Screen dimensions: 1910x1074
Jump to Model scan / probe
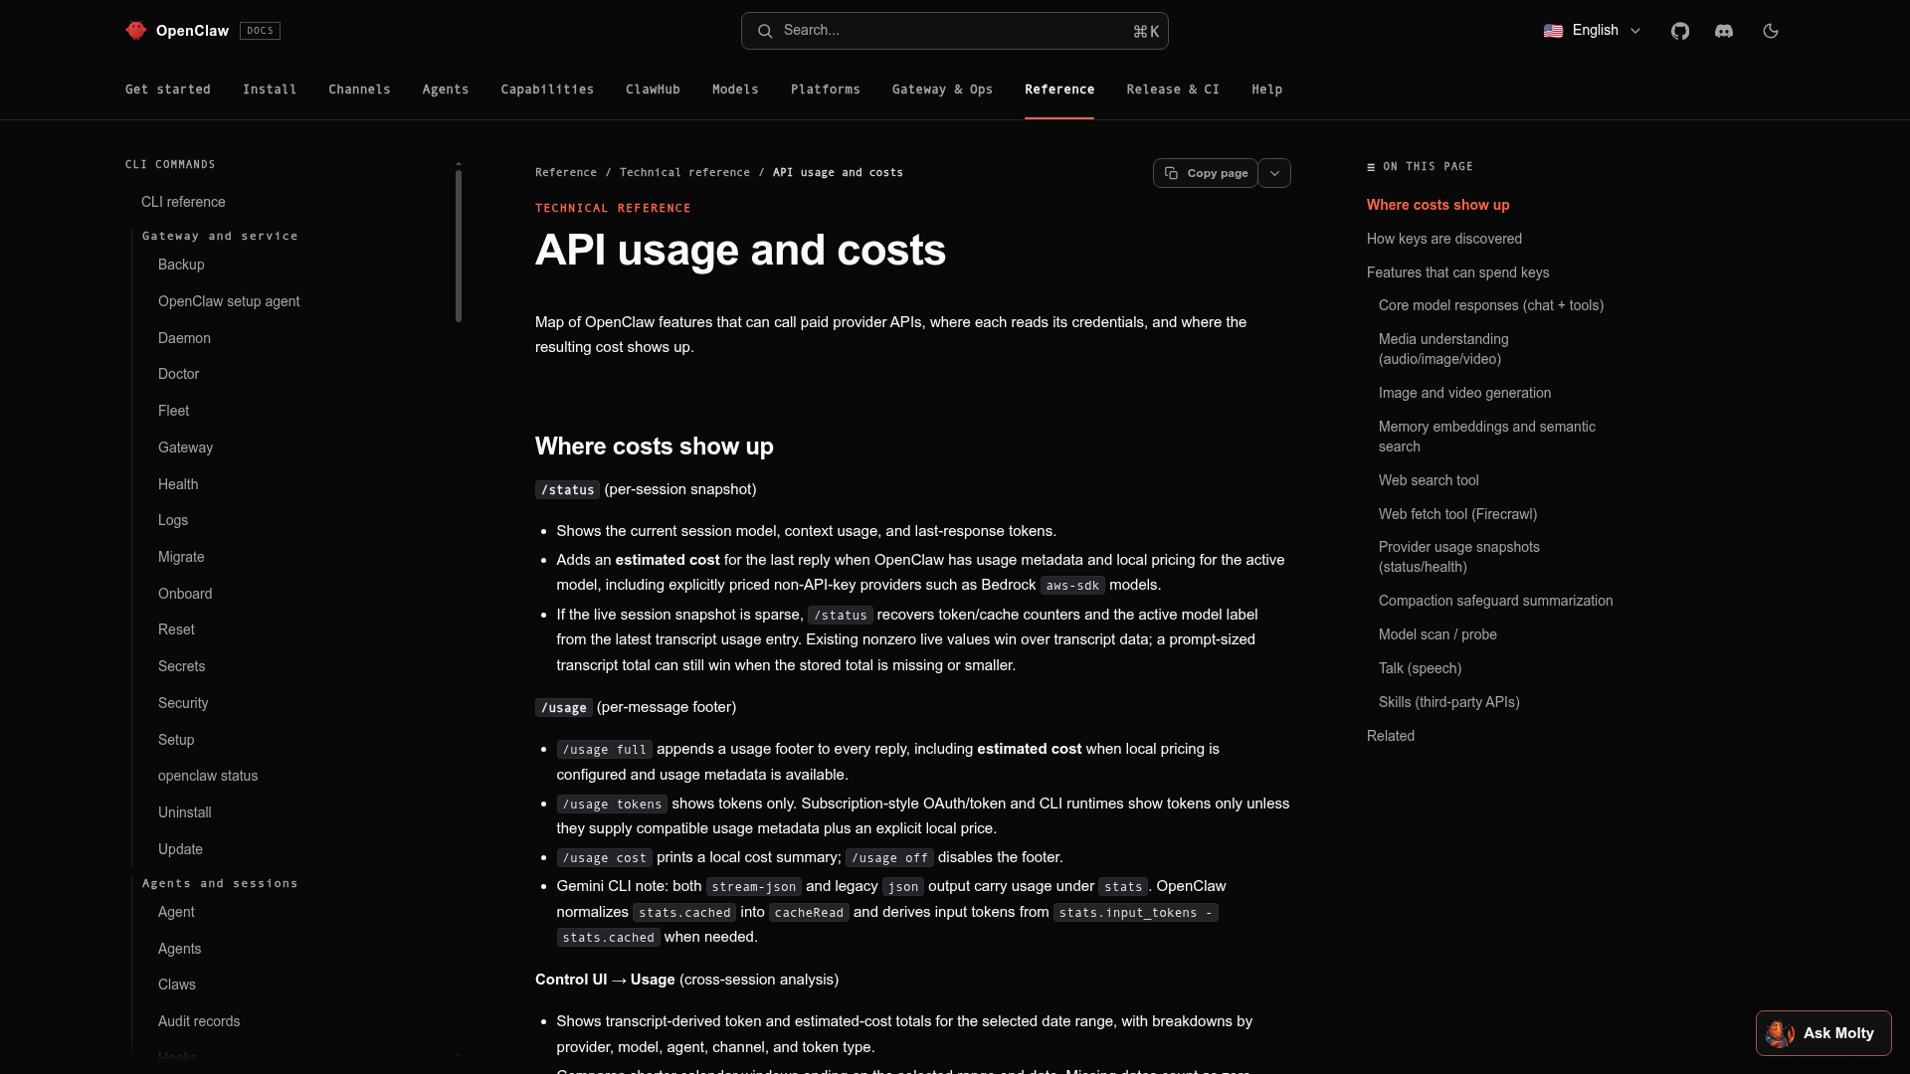pyautogui.click(x=1437, y=634)
